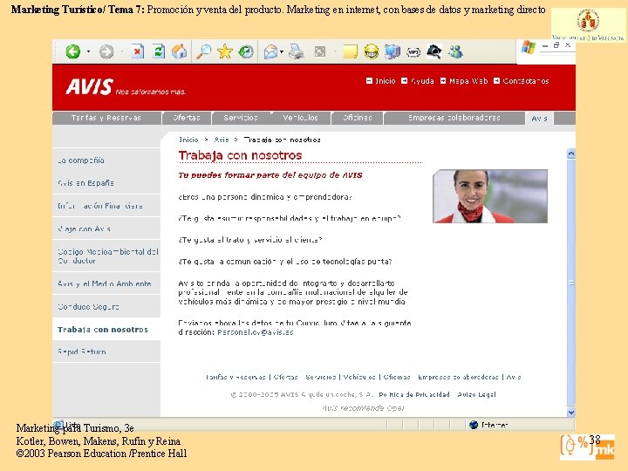Click scrollbar down arrow
Screen dimensions: 628x471
click(x=571, y=412)
